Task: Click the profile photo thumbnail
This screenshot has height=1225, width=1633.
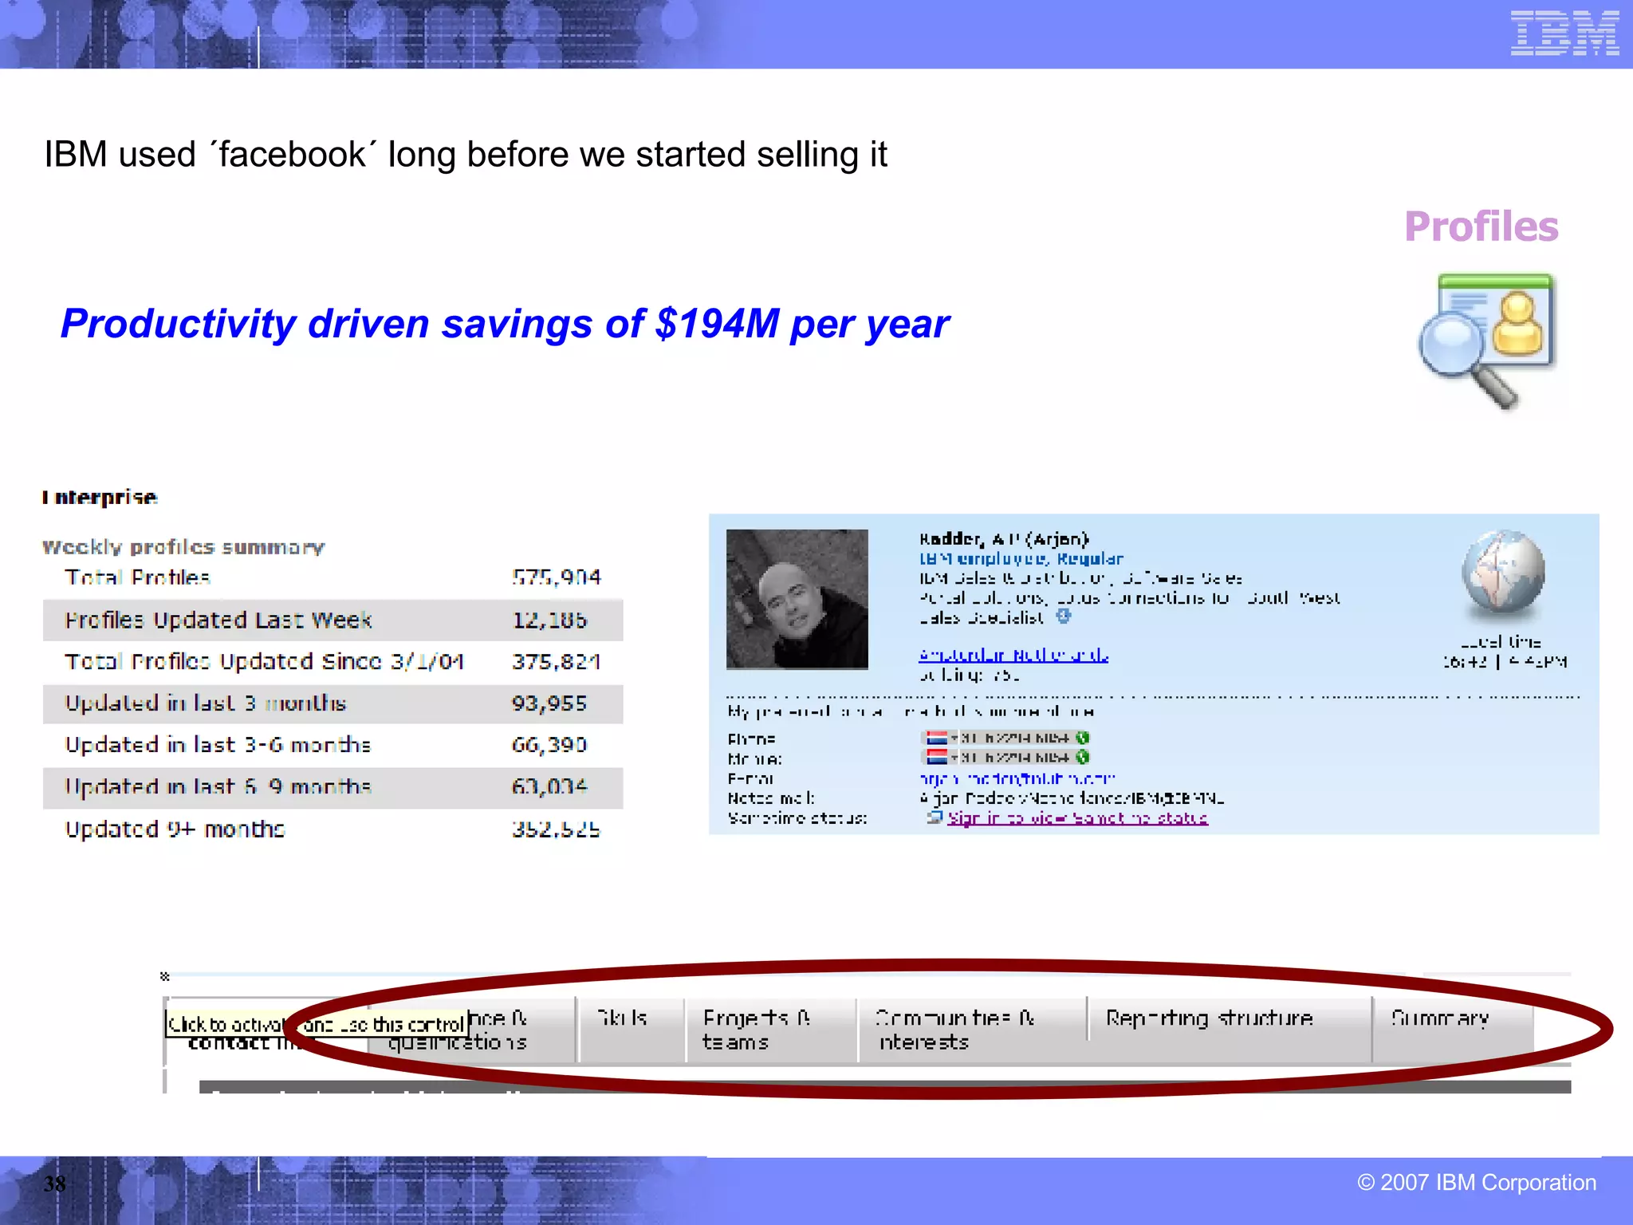Action: pos(797,599)
